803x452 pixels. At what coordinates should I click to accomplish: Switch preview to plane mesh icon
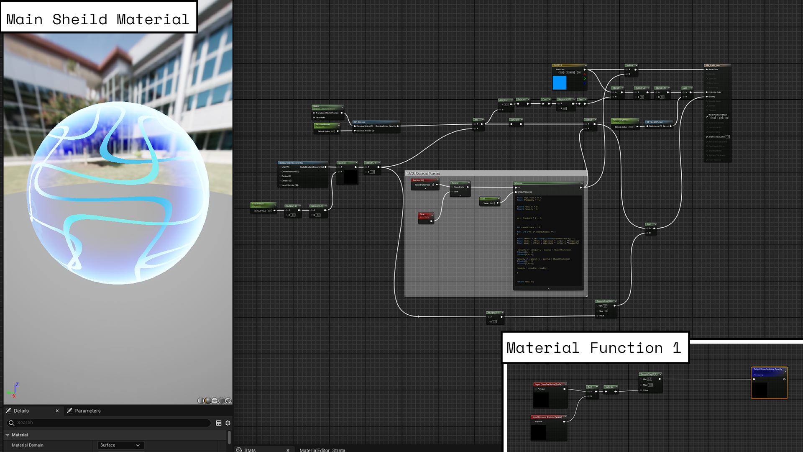tap(215, 401)
